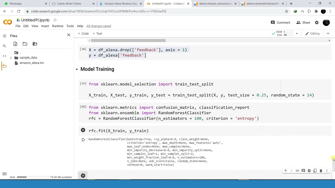Open the File menu

18,26
